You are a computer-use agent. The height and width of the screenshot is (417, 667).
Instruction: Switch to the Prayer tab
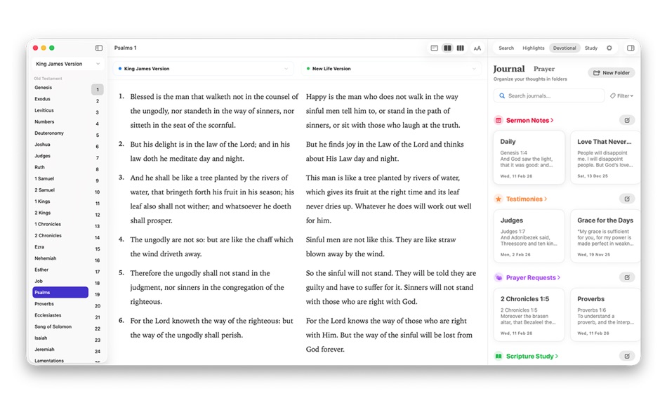click(544, 69)
